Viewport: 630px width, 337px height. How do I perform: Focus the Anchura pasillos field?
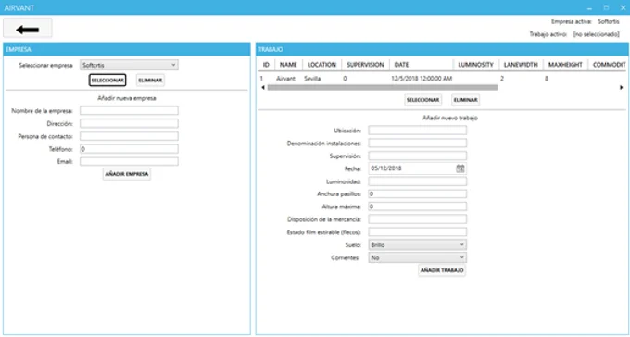[x=418, y=194]
